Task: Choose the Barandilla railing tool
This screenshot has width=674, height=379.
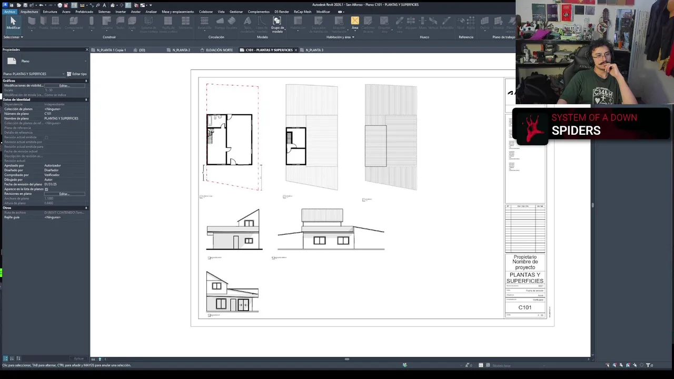Action: pos(204,23)
